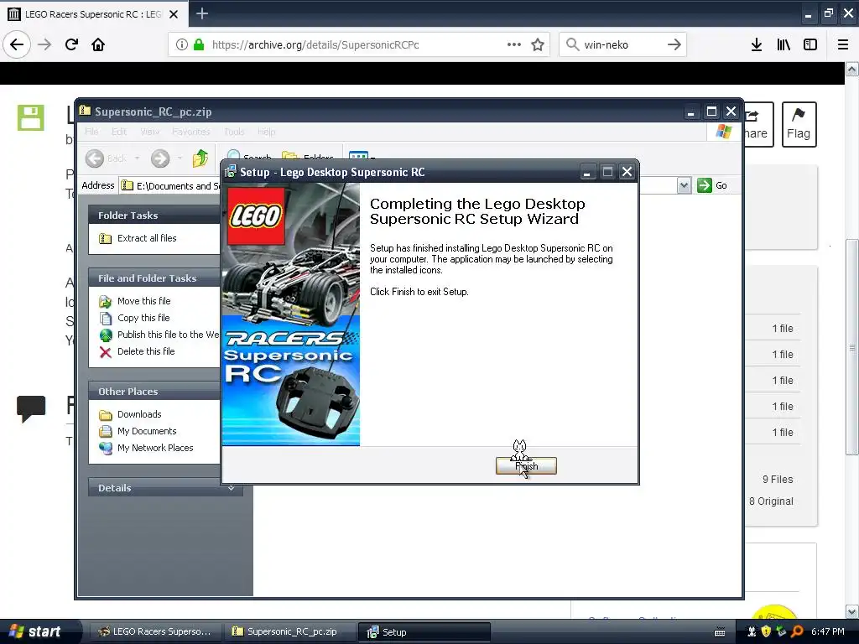The width and height of the screenshot is (859, 644).
Task: Click Delete this file link
Action: [146, 351]
